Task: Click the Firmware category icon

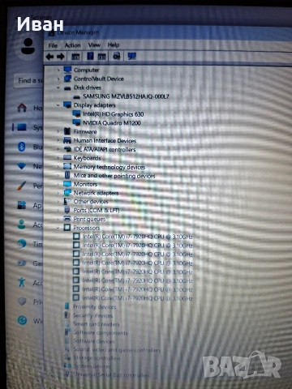Action: click(67, 131)
